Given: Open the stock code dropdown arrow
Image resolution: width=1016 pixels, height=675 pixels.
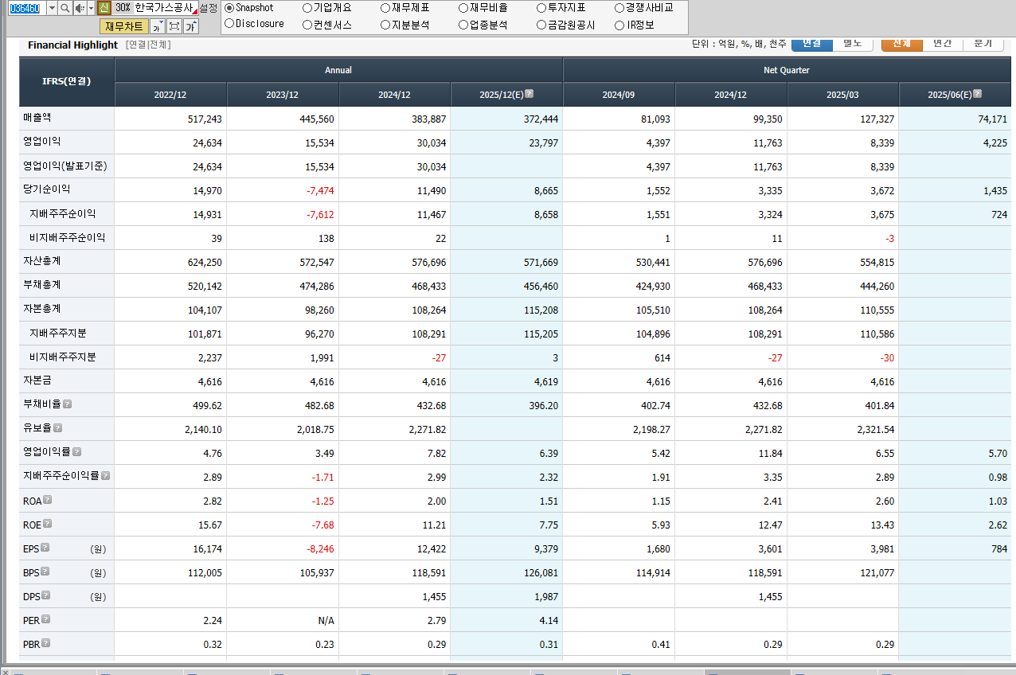Looking at the screenshot, I should pyautogui.click(x=52, y=8).
